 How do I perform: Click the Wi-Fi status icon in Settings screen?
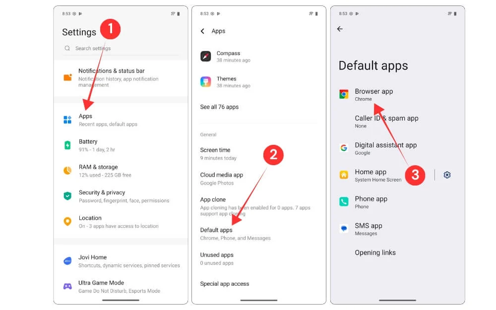[x=173, y=13]
